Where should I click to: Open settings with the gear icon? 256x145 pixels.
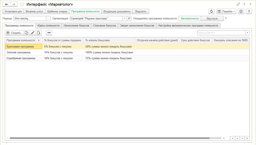point(241,11)
